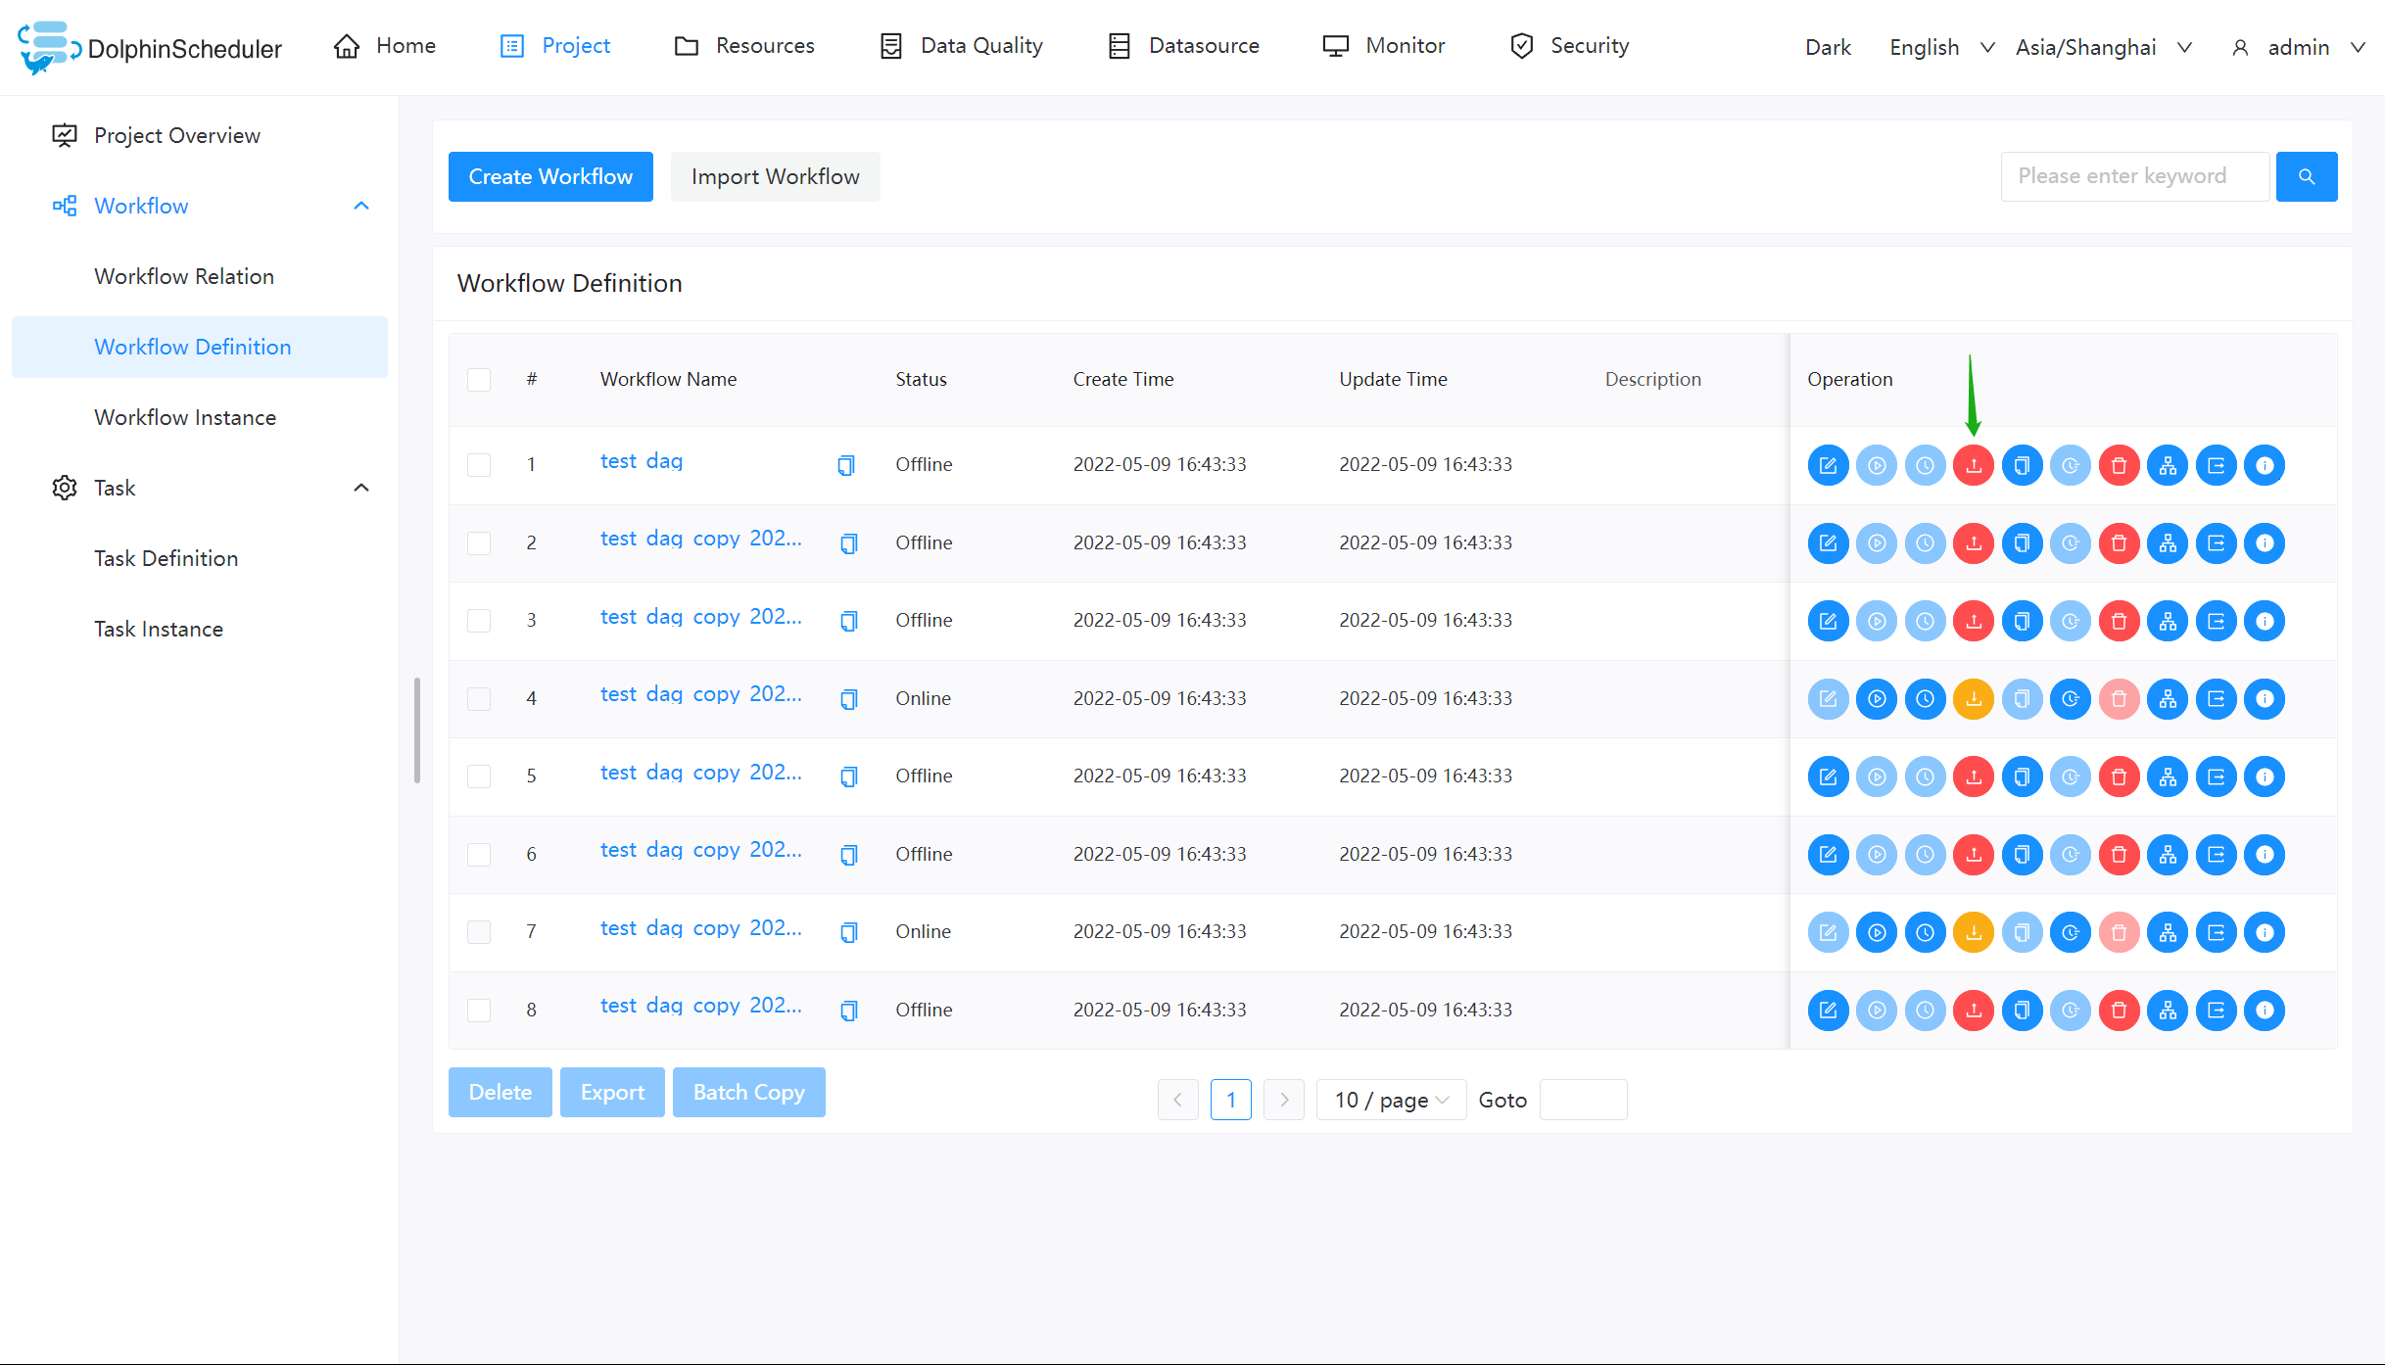Image resolution: width=2385 pixels, height=1365 pixels.
Task: Select the checkbox for workflow row 1
Action: point(479,464)
